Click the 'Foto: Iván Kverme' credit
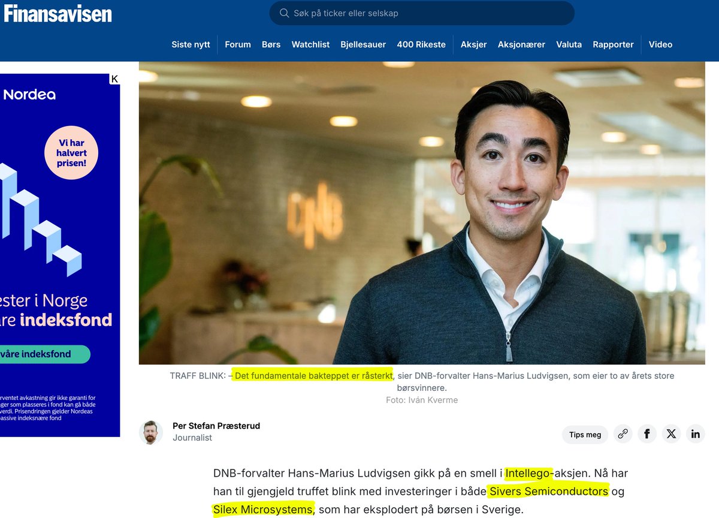Image resolution: width=719 pixels, height=518 pixels. 422,400
